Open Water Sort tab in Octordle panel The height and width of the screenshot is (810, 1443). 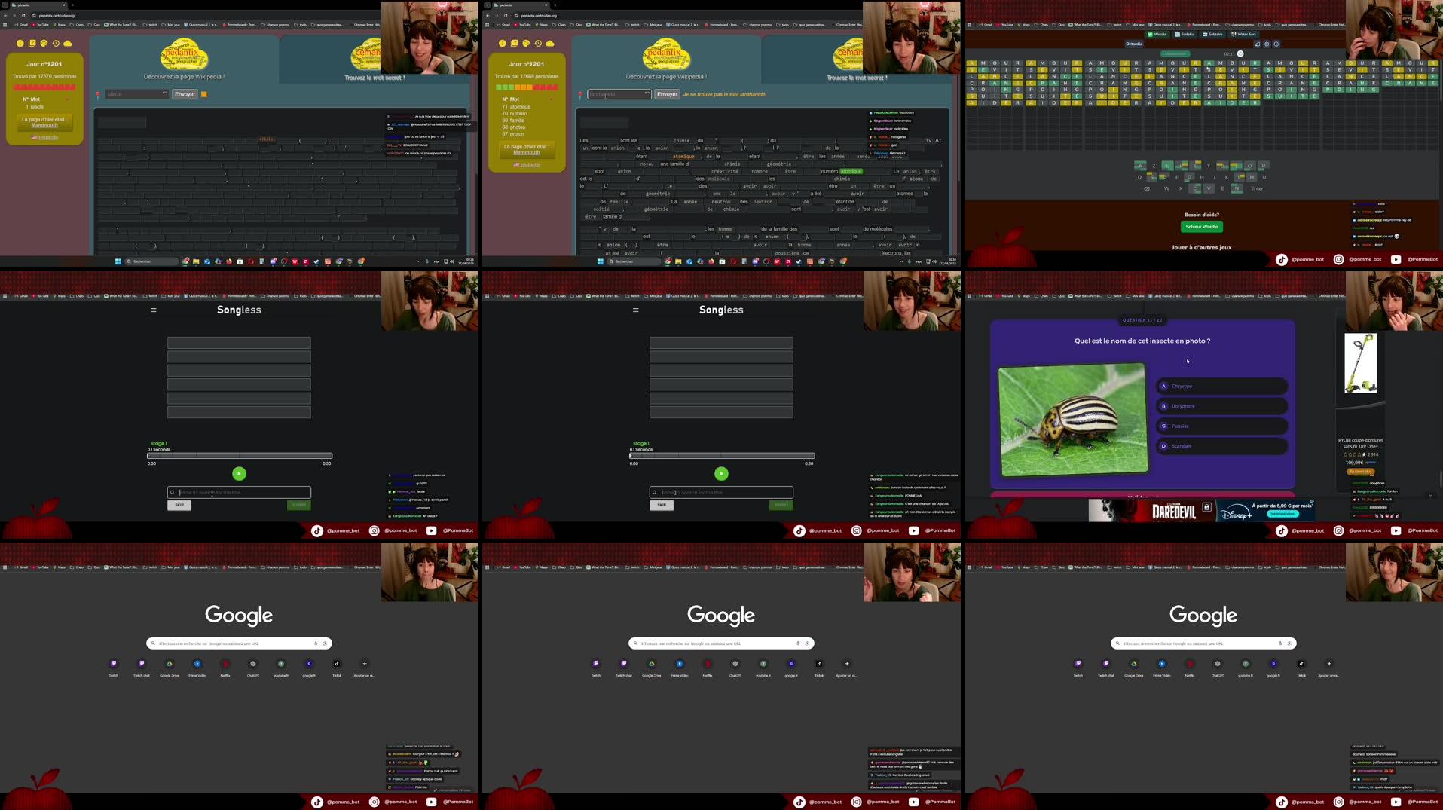1244,34
